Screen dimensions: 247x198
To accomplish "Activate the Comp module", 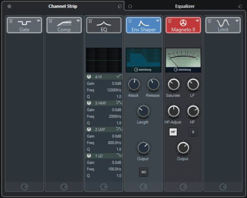I will click(x=64, y=25).
